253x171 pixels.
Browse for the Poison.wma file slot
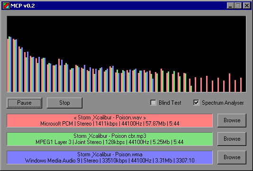click(232, 157)
